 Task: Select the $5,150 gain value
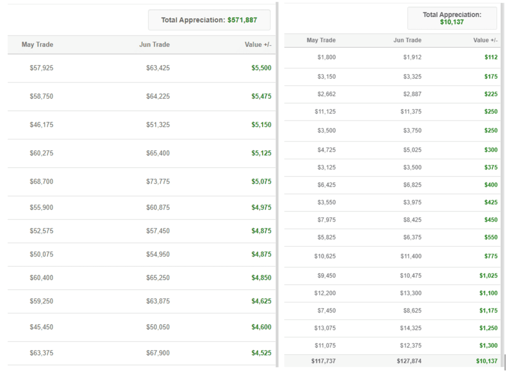tap(262, 125)
